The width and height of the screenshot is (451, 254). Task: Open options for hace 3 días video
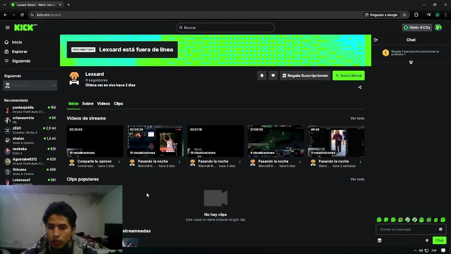tap(179, 162)
